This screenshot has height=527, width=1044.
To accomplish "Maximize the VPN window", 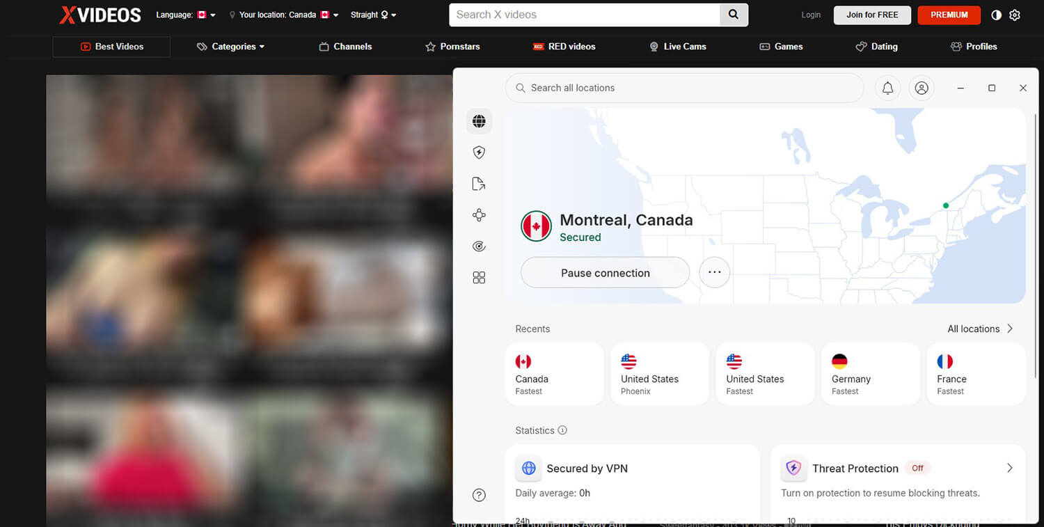I will [992, 88].
